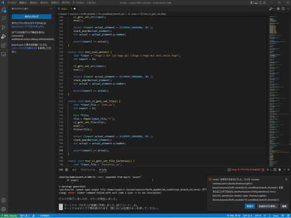The image size is (291, 218).
Task: Click the blue Run and Debug button
Action: 31,17
